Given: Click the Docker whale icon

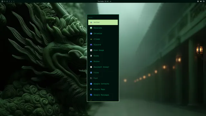Looking at the screenshot, I should tap(91, 62).
